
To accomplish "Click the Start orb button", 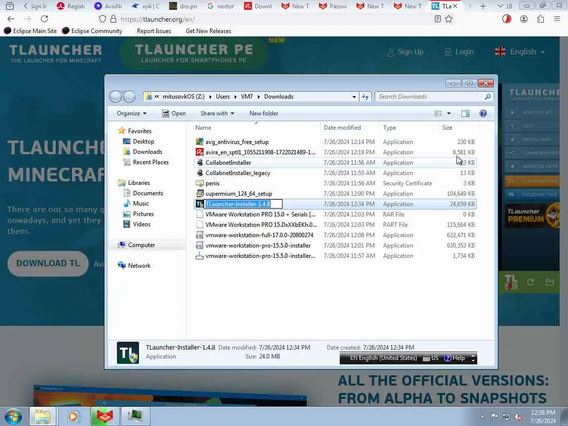I will [x=13, y=416].
